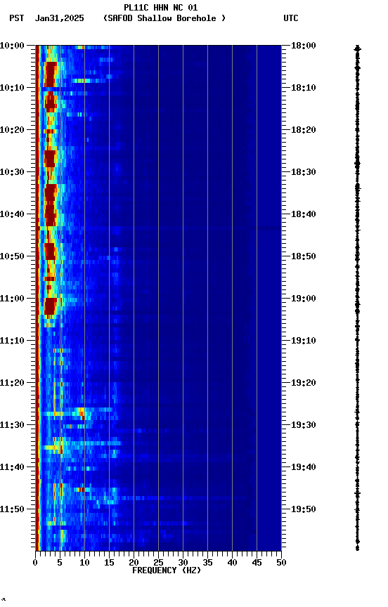Screen dimensions: 388x607
Task: Click the 10:30 PST time label
Action: tap(12, 172)
